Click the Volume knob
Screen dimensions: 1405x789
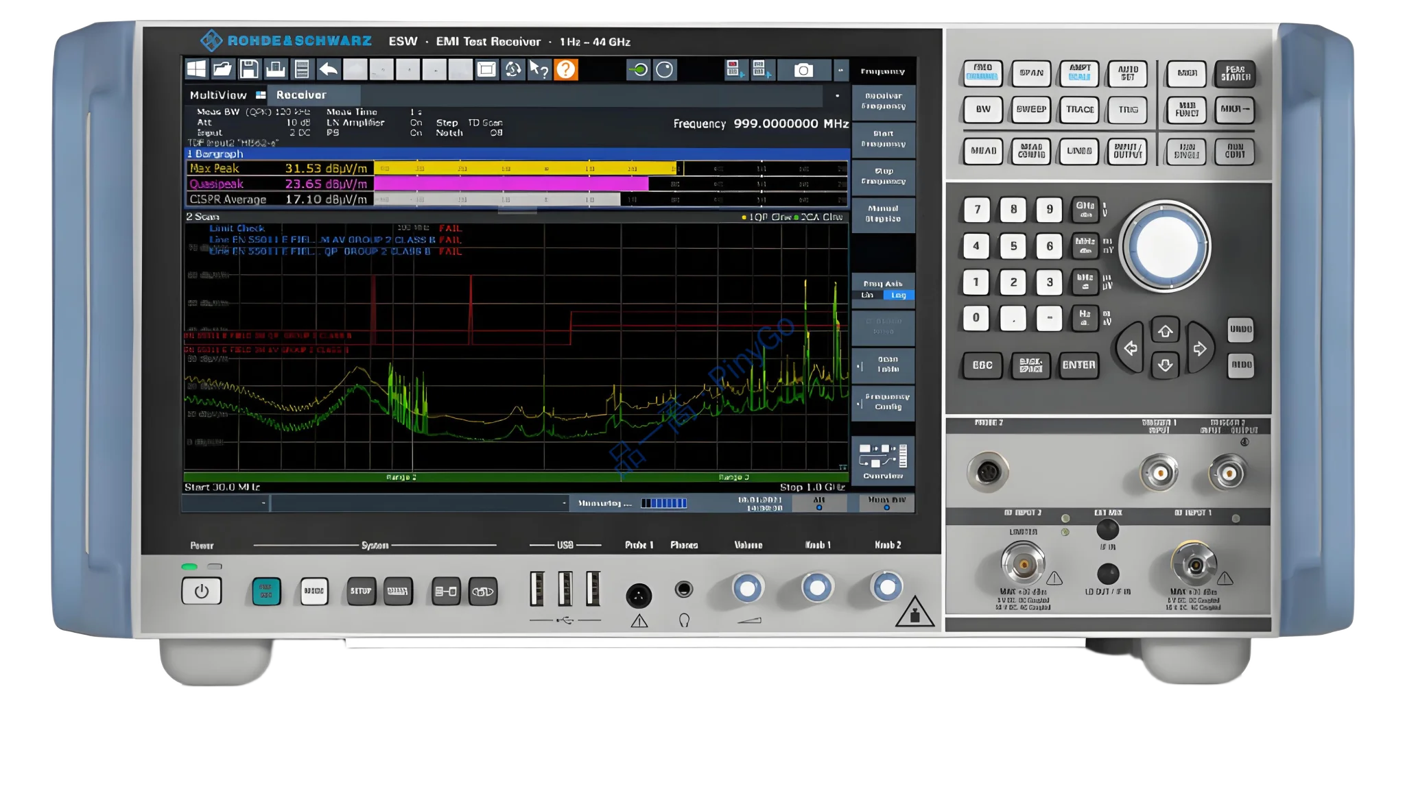[x=747, y=588]
